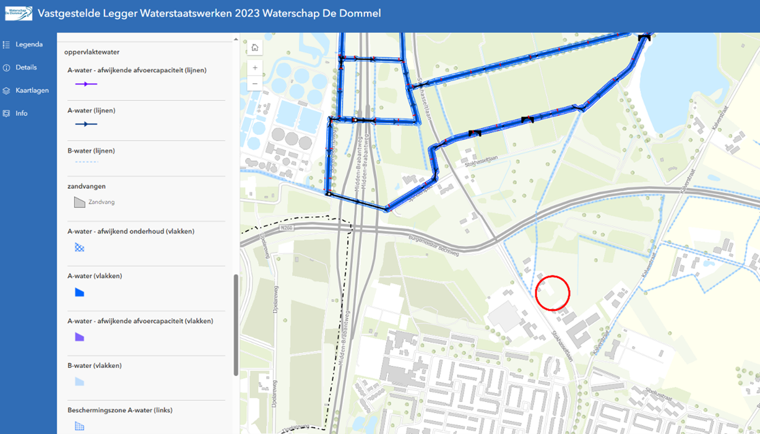Click 'A-water - afwijkende afvoercapaciteit (lijnen)' label
The width and height of the screenshot is (760, 434).
click(x=137, y=70)
